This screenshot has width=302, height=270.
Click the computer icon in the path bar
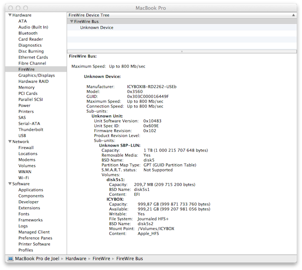11,258
